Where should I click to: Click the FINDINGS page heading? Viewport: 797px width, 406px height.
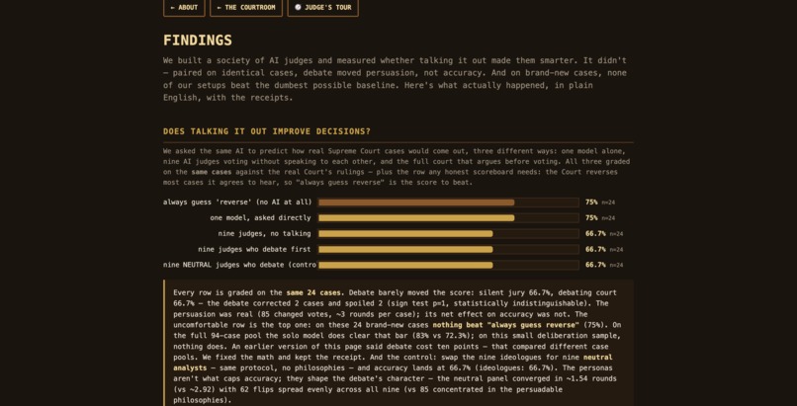[x=197, y=41]
